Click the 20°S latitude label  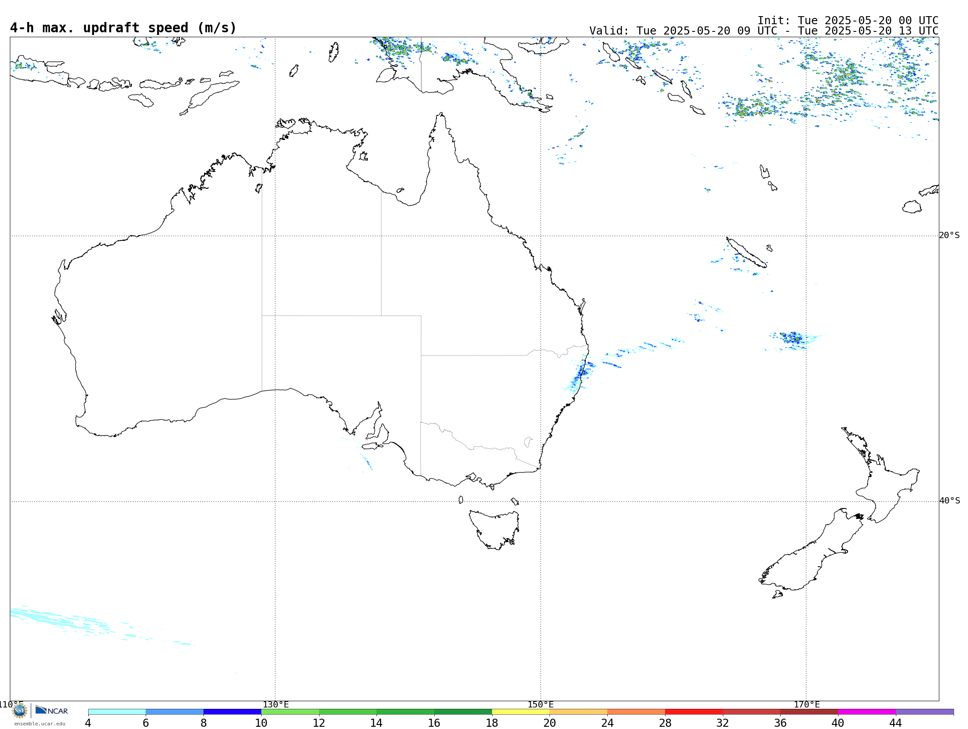coord(950,235)
